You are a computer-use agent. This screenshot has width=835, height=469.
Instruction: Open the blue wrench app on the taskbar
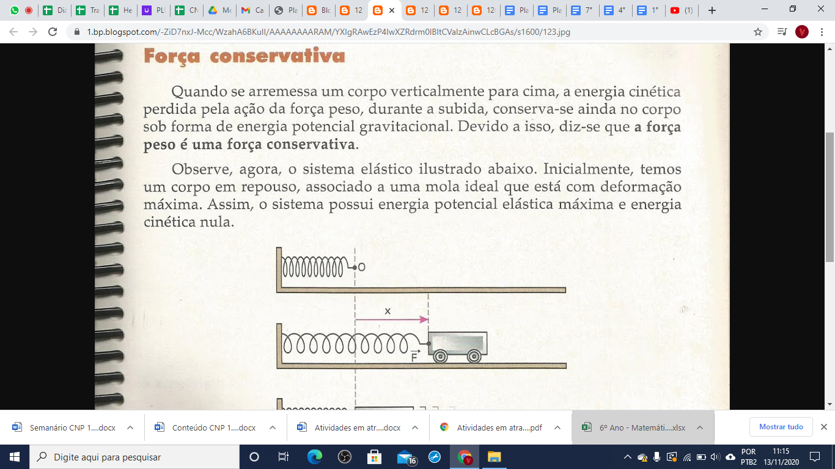tap(435, 457)
